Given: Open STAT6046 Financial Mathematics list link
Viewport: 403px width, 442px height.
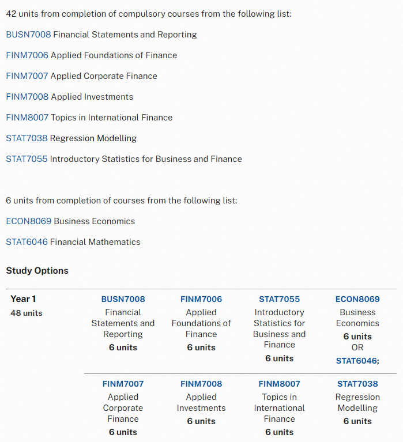Looking at the screenshot, I should 27,242.
